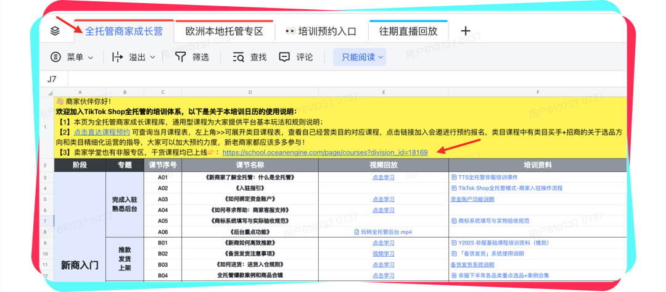Viewport: 666px width, 292px height.
Task: Select the 新商入门 stage cell
Action: pyautogui.click(x=80, y=227)
